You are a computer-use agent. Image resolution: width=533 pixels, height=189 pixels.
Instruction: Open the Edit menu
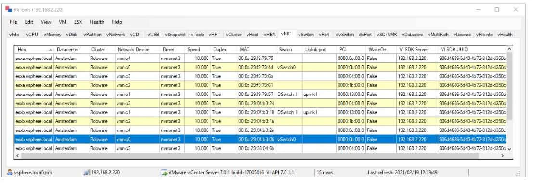pos(29,22)
